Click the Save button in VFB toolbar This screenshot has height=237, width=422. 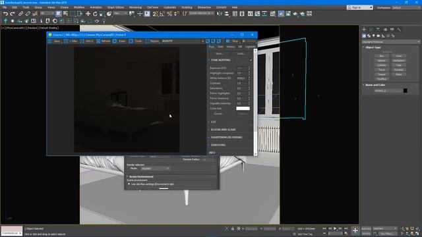54,41
